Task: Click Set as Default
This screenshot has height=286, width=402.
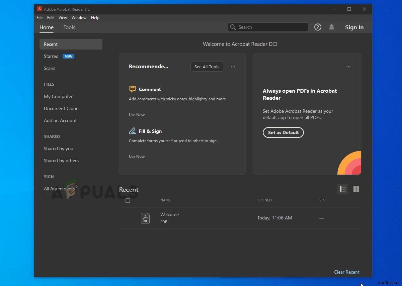Action: [283, 132]
